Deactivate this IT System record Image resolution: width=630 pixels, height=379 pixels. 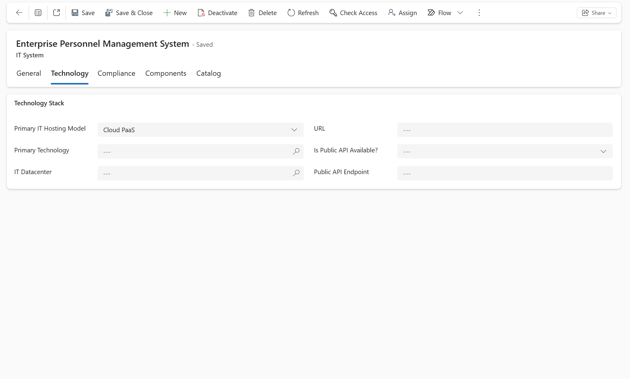pyautogui.click(x=218, y=13)
